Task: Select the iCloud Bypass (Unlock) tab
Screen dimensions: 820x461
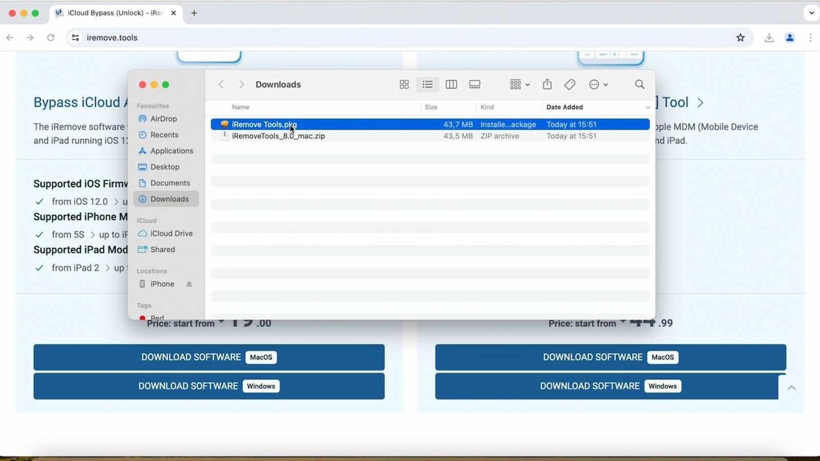Action: (x=116, y=13)
